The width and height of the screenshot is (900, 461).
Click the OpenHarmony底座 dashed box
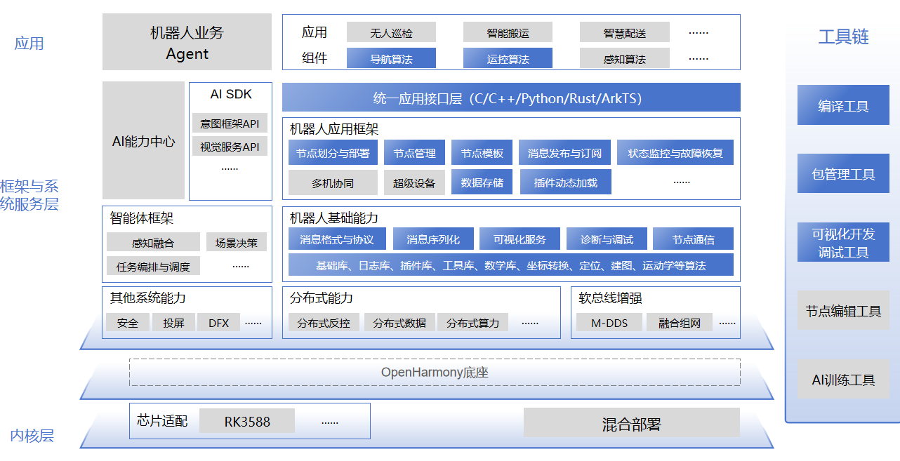[x=435, y=372]
